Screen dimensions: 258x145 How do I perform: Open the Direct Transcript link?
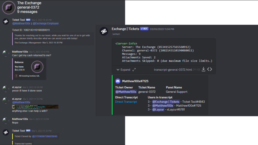coord(126,102)
